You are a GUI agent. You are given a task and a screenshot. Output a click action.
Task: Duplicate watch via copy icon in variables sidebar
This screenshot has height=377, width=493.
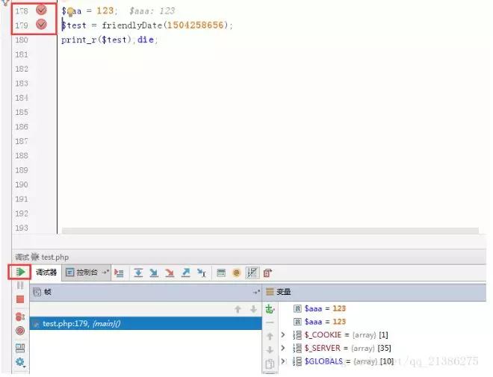click(x=270, y=364)
